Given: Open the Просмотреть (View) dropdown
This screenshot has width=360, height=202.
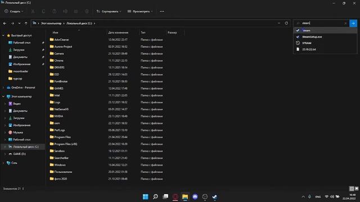Looking at the screenshot, I should tap(140, 11).
